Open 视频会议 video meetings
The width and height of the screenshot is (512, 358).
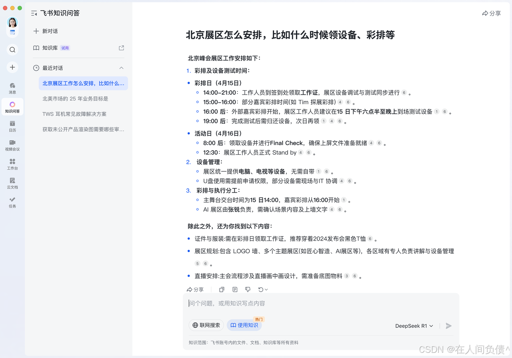tap(12, 145)
